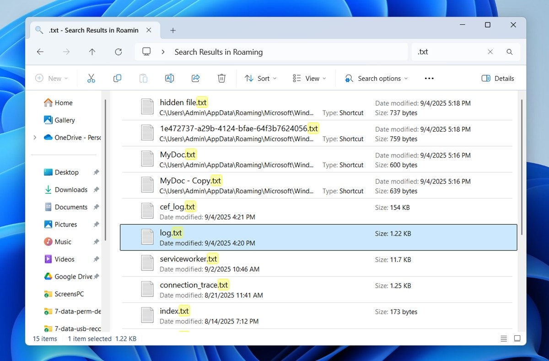This screenshot has width=549, height=361.
Task: Switch to details view from the status bar
Action: [503, 339]
